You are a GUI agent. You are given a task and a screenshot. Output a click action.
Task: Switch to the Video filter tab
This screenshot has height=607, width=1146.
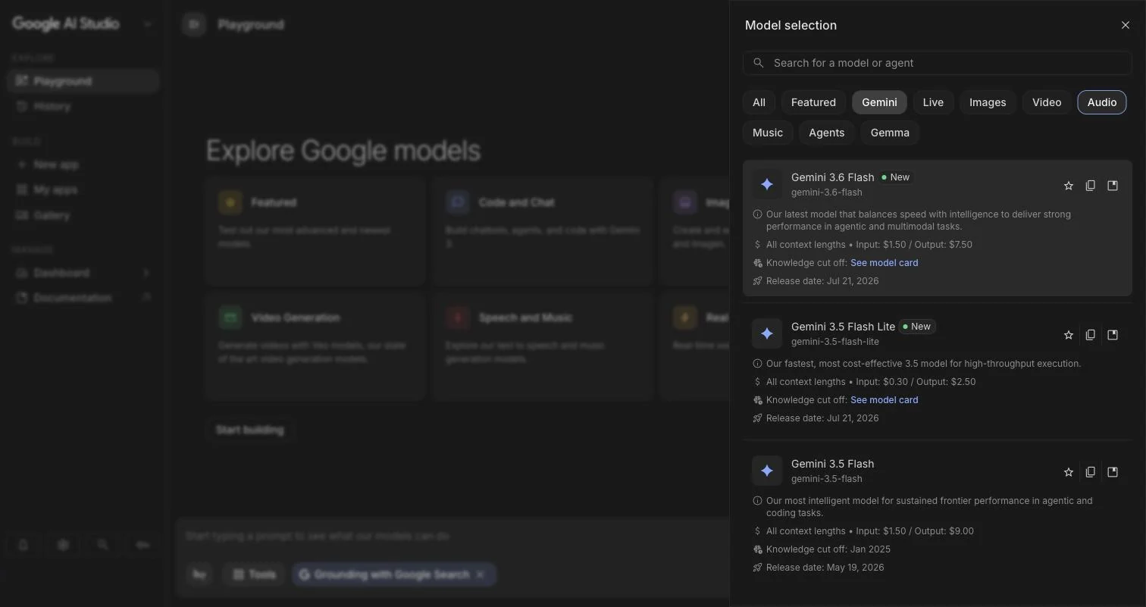[1047, 102]
